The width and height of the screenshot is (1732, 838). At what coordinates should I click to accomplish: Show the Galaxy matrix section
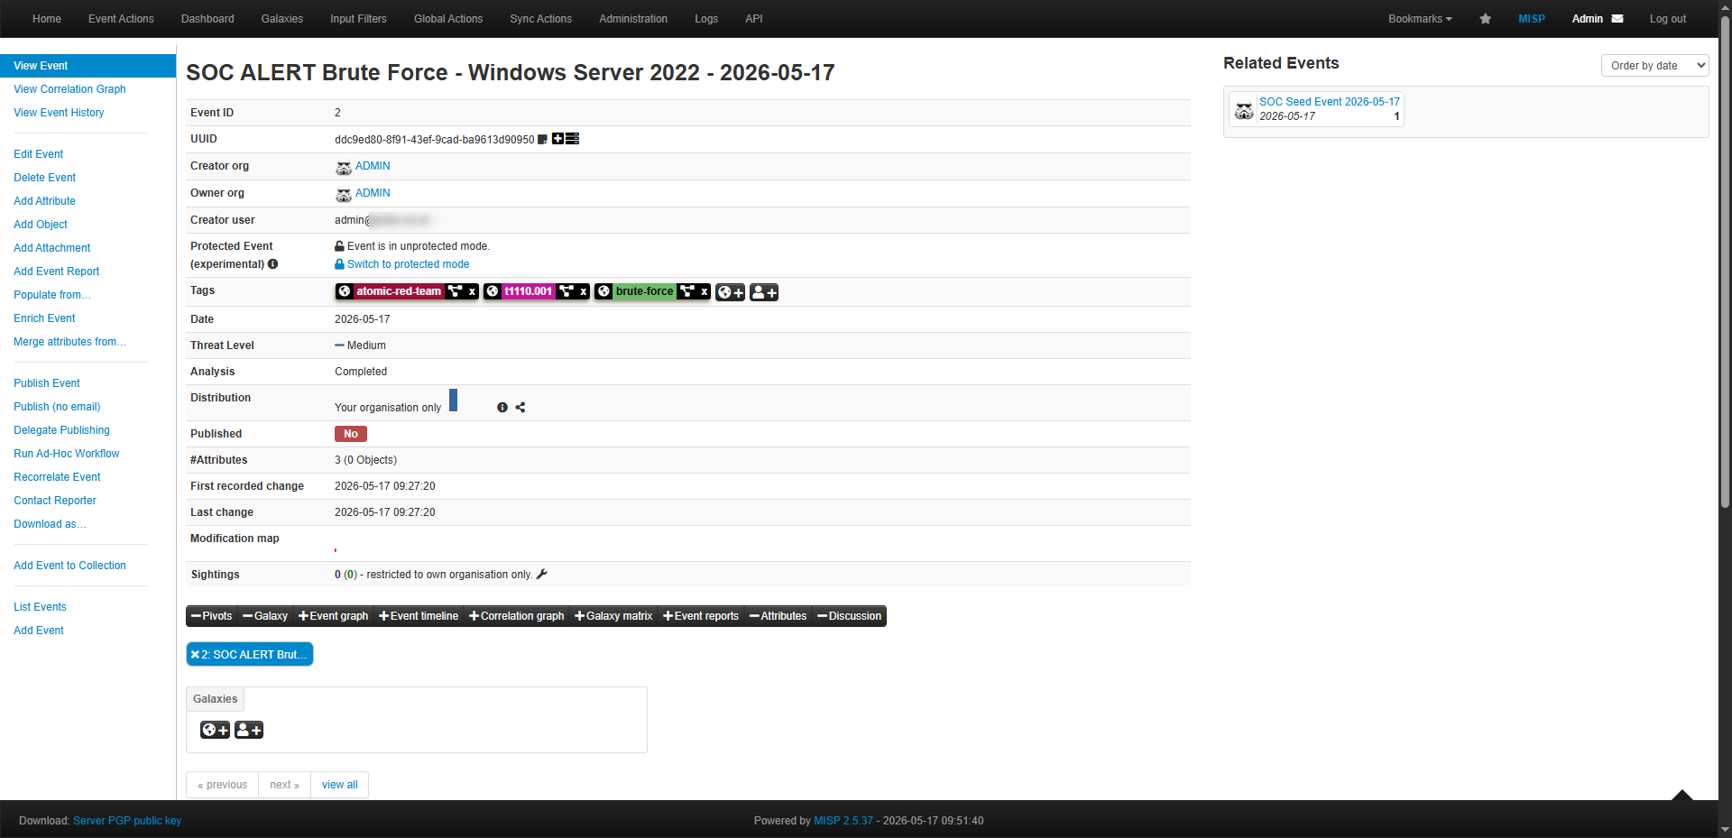[x=613, y=616]
